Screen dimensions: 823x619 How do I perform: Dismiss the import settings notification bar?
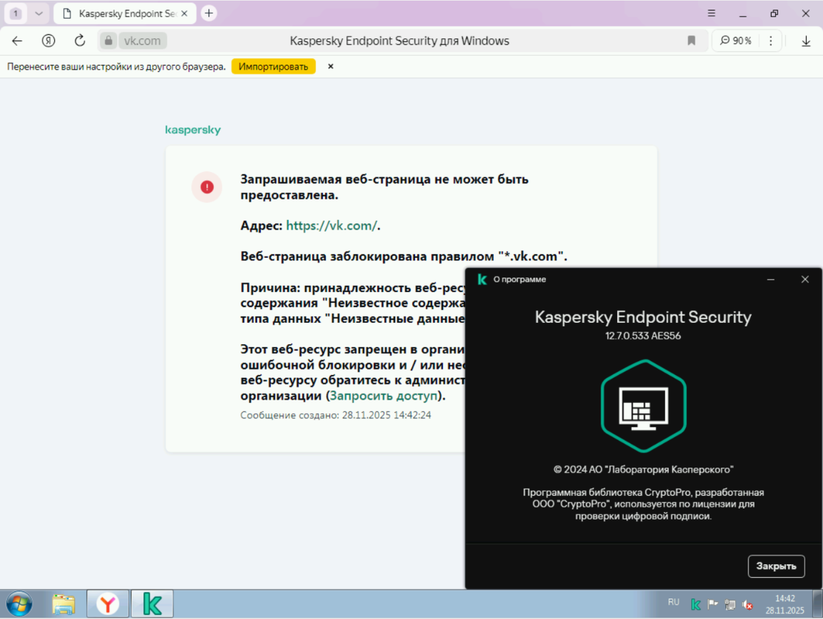[331, 66]
